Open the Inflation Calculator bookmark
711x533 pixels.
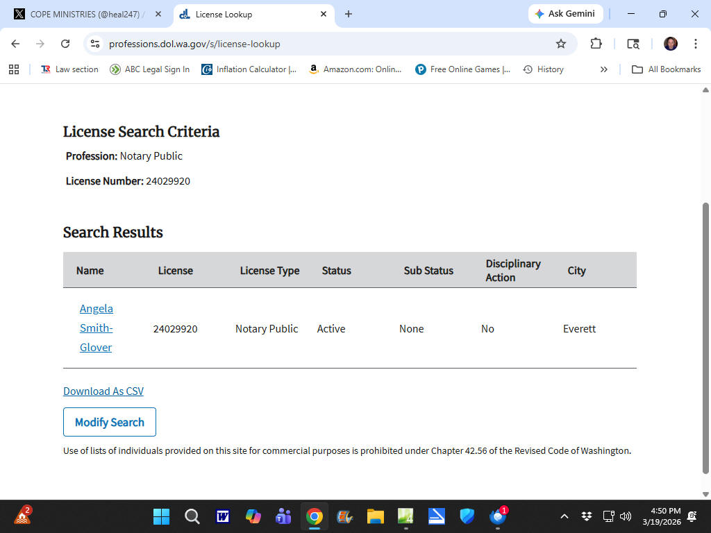click(x=249, y=69)
